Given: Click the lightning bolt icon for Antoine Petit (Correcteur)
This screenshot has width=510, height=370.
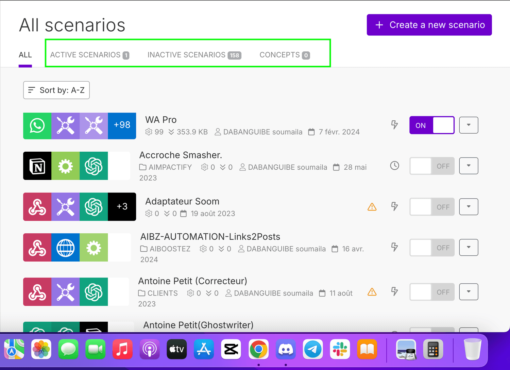Looking at the screenshot, I should 394,291.
